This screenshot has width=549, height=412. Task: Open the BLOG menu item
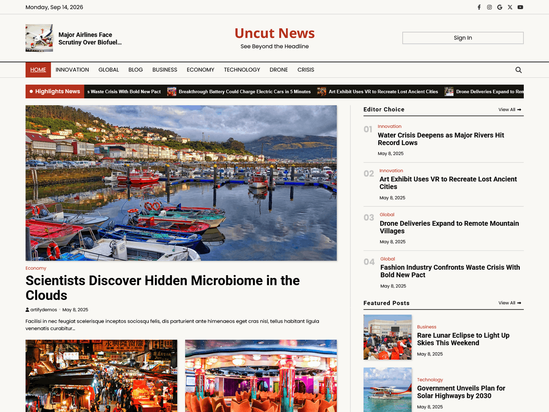click(135, 70)
